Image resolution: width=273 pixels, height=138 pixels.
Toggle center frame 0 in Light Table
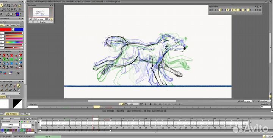pyautogui.click(x=235, y=10)
